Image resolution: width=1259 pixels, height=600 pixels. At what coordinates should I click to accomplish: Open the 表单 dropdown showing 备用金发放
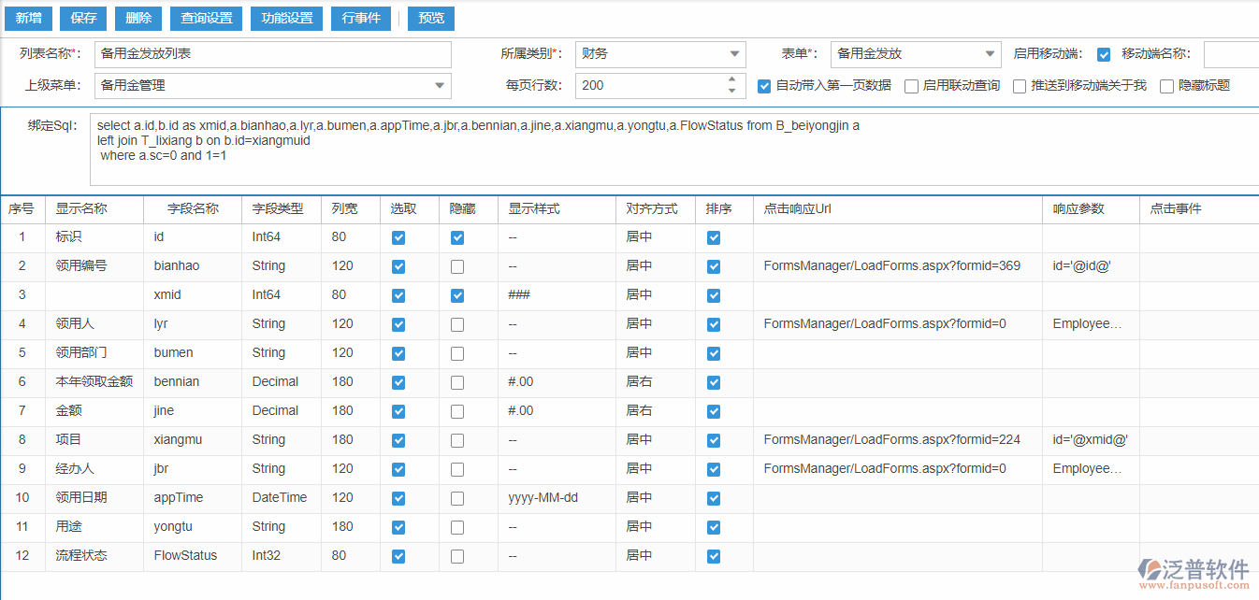(x=988, y=53)
